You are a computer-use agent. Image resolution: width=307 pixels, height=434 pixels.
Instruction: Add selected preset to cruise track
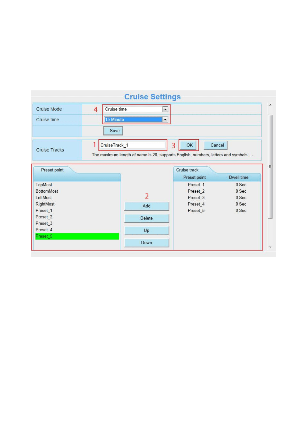coord(147,206)
